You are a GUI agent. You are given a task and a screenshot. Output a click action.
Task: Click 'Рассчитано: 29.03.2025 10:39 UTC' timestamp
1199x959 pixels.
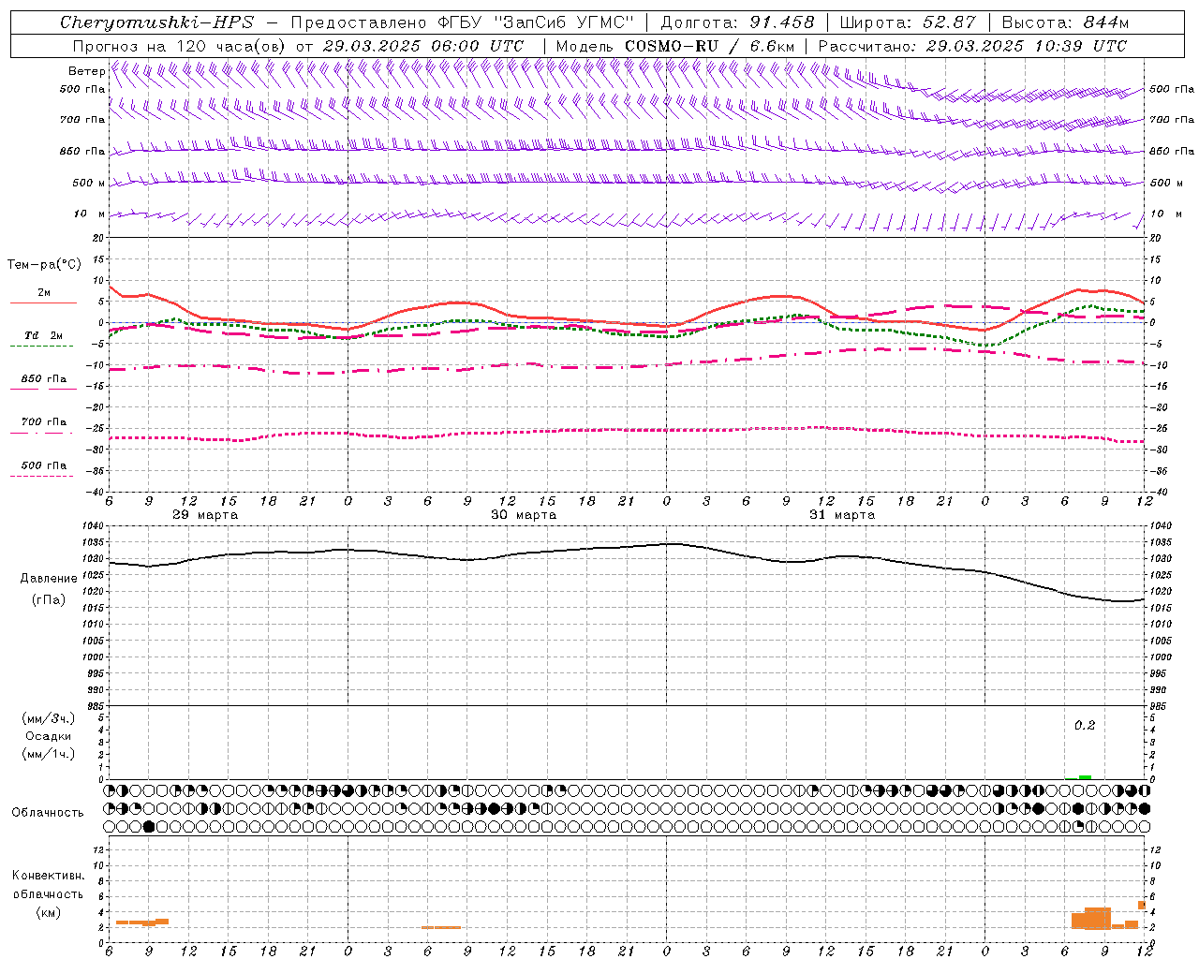click(x=972, y=46)
